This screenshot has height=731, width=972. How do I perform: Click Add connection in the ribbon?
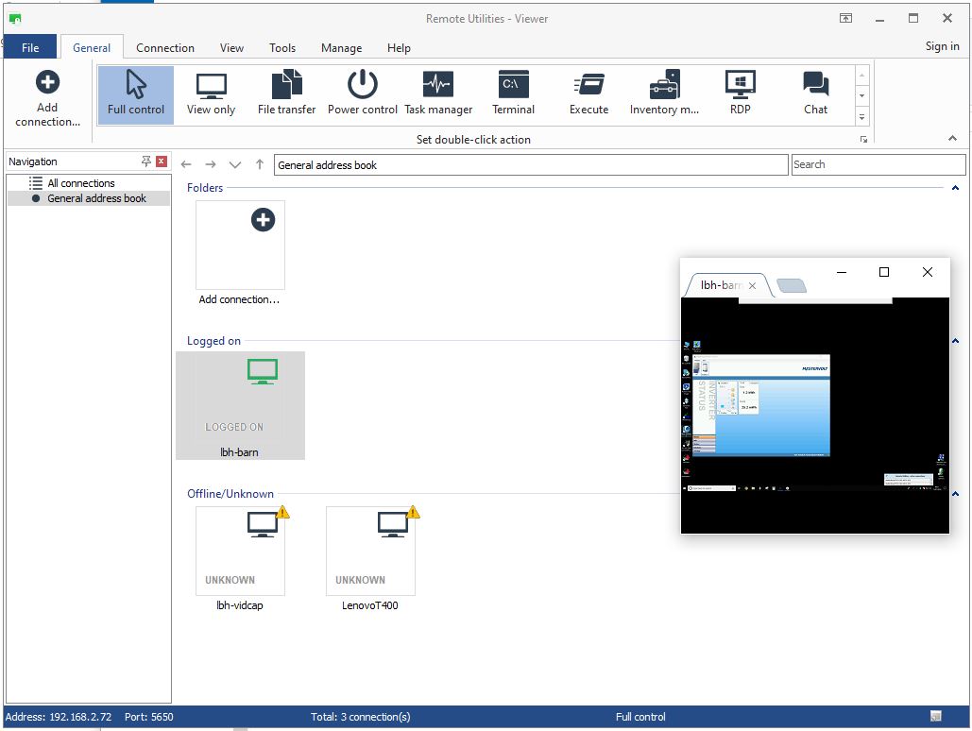[x=47, y=98]
